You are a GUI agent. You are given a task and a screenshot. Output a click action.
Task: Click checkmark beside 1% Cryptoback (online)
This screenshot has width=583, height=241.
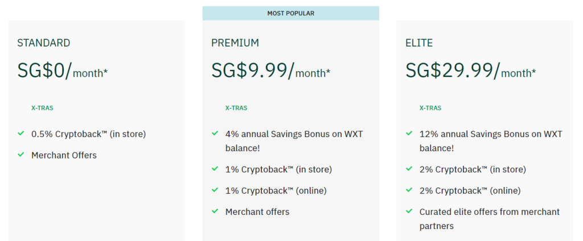[215, 190]
